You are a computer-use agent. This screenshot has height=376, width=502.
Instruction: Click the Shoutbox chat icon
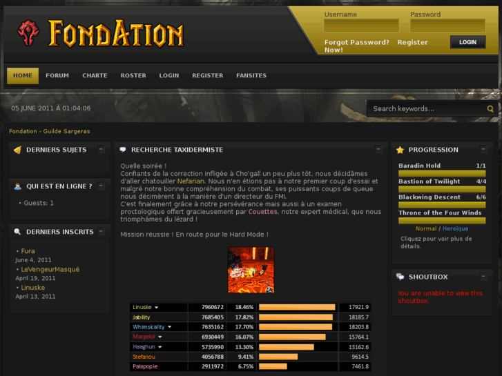(x=400, y=277)
